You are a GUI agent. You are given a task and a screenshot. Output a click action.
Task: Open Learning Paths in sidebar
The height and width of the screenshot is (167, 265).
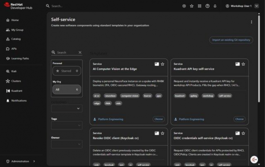[x=17, y=58]
